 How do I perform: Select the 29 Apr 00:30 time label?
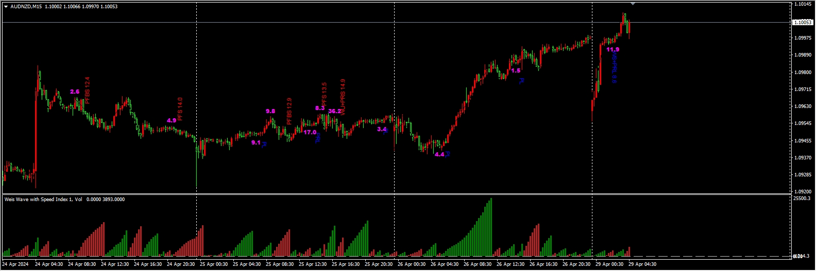click(x=609, y=264)
